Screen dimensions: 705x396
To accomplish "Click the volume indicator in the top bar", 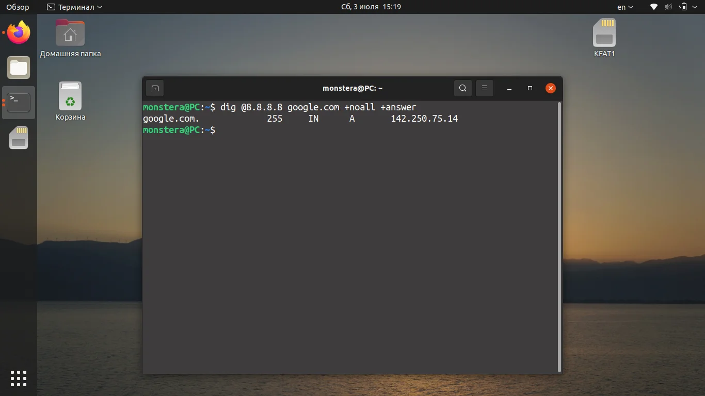I will [x=668, y=7].
